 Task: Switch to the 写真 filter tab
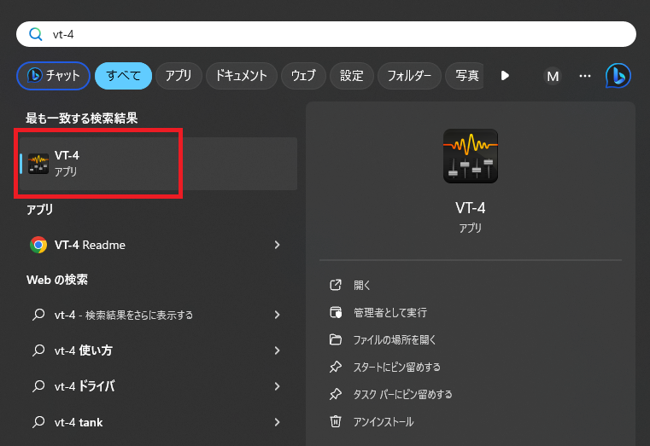pos(465,76)
